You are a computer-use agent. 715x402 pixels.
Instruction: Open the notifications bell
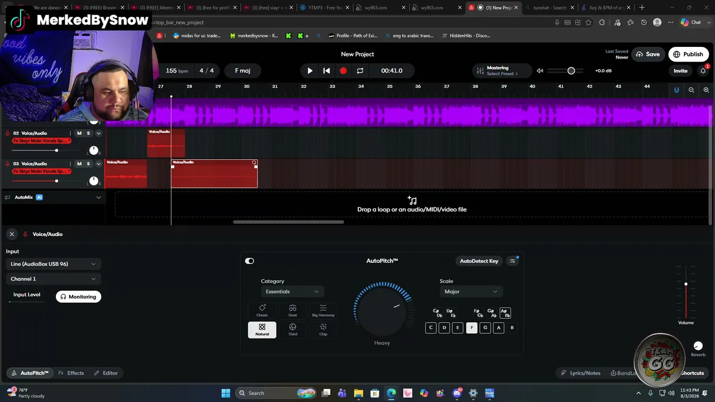(703, 71)
